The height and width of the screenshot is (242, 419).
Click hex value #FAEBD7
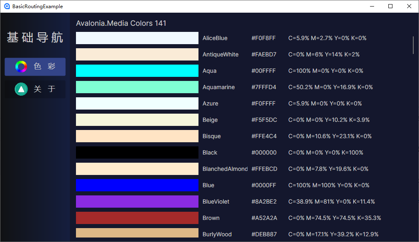(264, 54)
